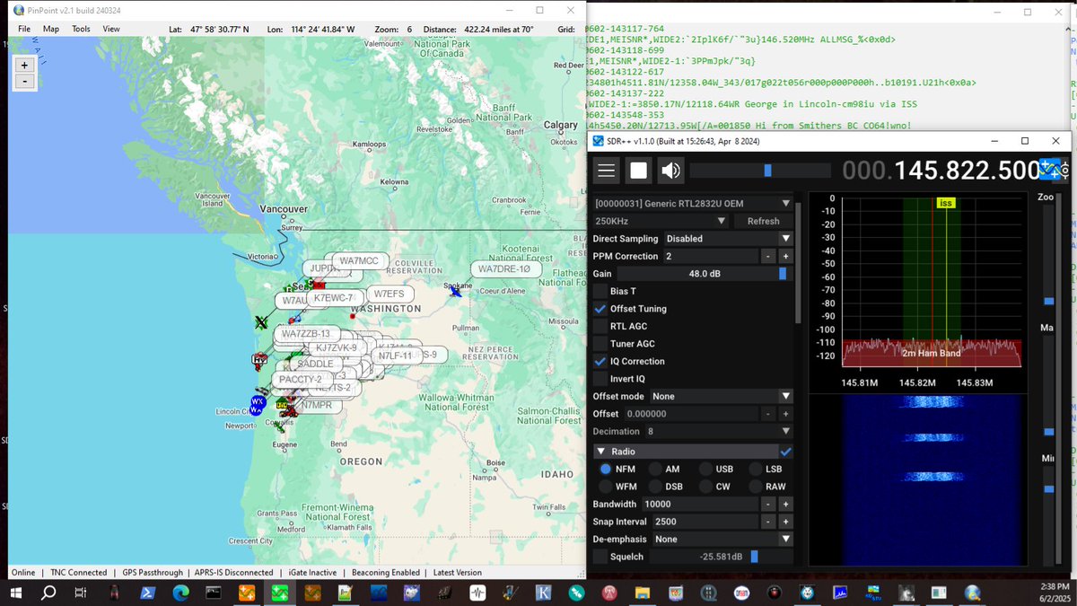Screen dimensions: 1077x606
Task: Zoom in the PinPoint map with plus
Action: 24,65
